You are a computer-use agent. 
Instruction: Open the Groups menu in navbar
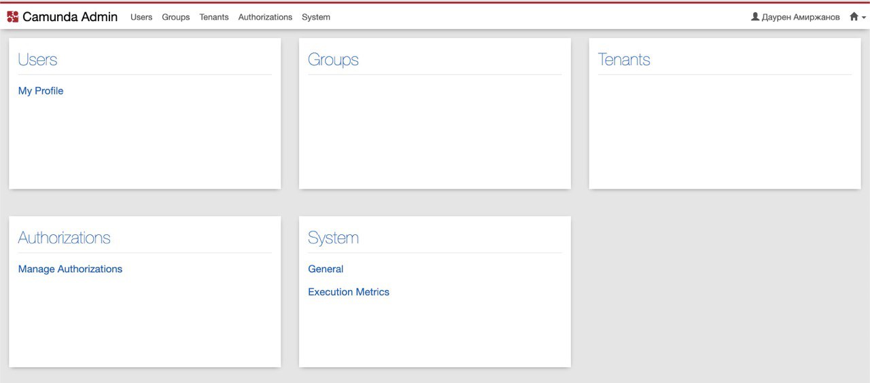point(175,17)
